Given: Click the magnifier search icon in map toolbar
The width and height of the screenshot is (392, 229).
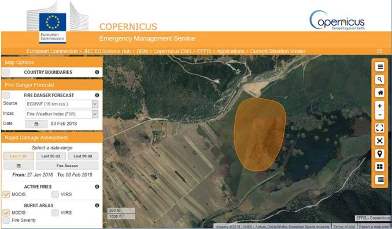Looking at the screenshot, I should coord(380,80).
